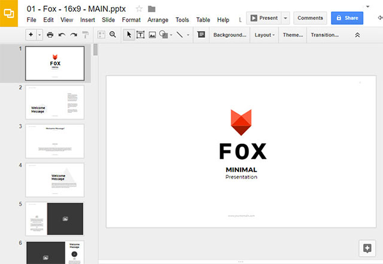Open the Insert menu
This screenshot has width=383, height=264.
87,20
